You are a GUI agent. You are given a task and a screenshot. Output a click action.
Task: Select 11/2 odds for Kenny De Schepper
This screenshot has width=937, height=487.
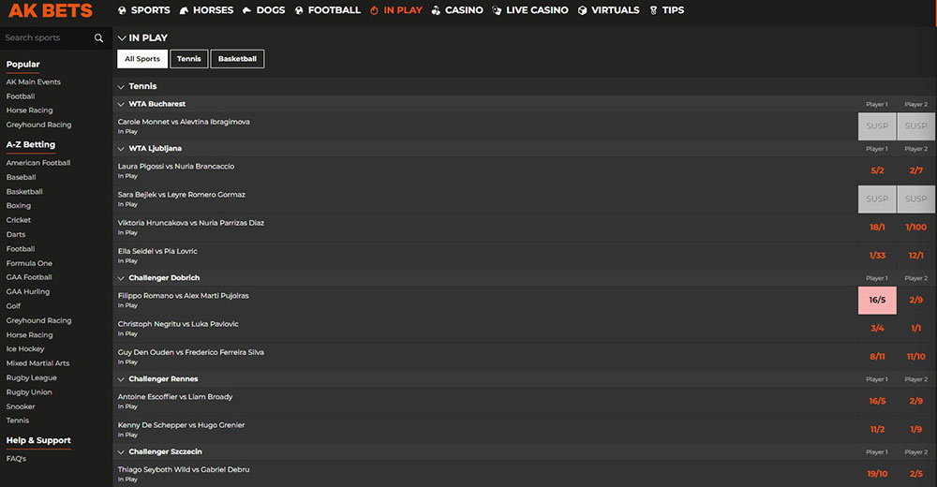[877, 429]
